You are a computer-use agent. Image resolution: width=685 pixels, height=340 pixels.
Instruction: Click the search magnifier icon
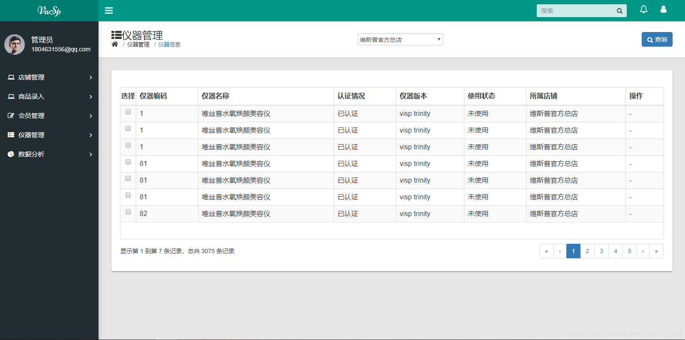click(x=619, y=11)
